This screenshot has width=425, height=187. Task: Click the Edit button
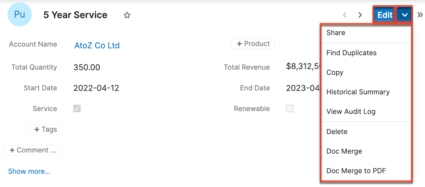tap(384, 14)
